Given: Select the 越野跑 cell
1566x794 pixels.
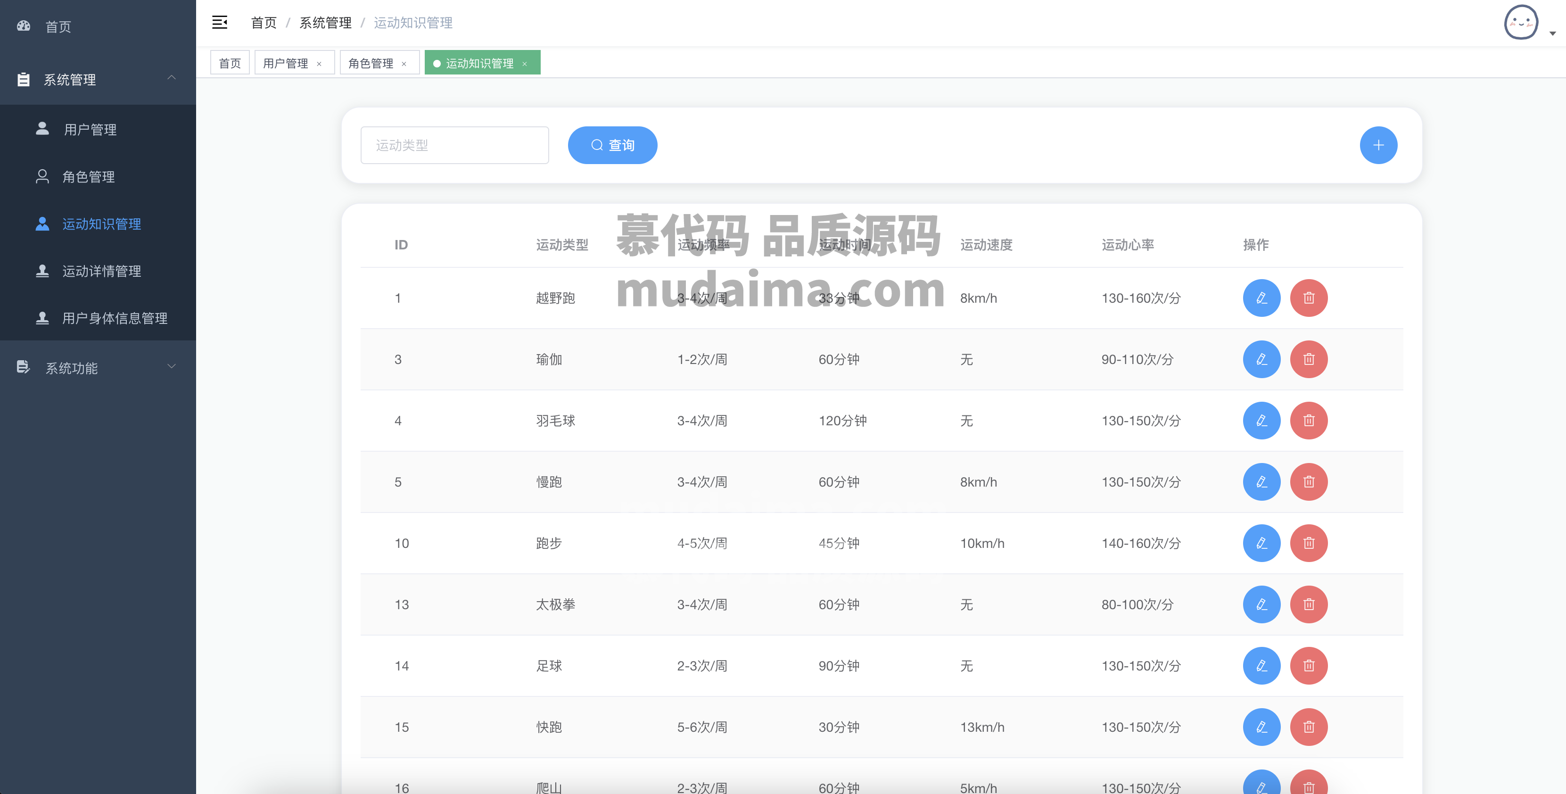Looking at the screenshot, I should coord(555,298).
